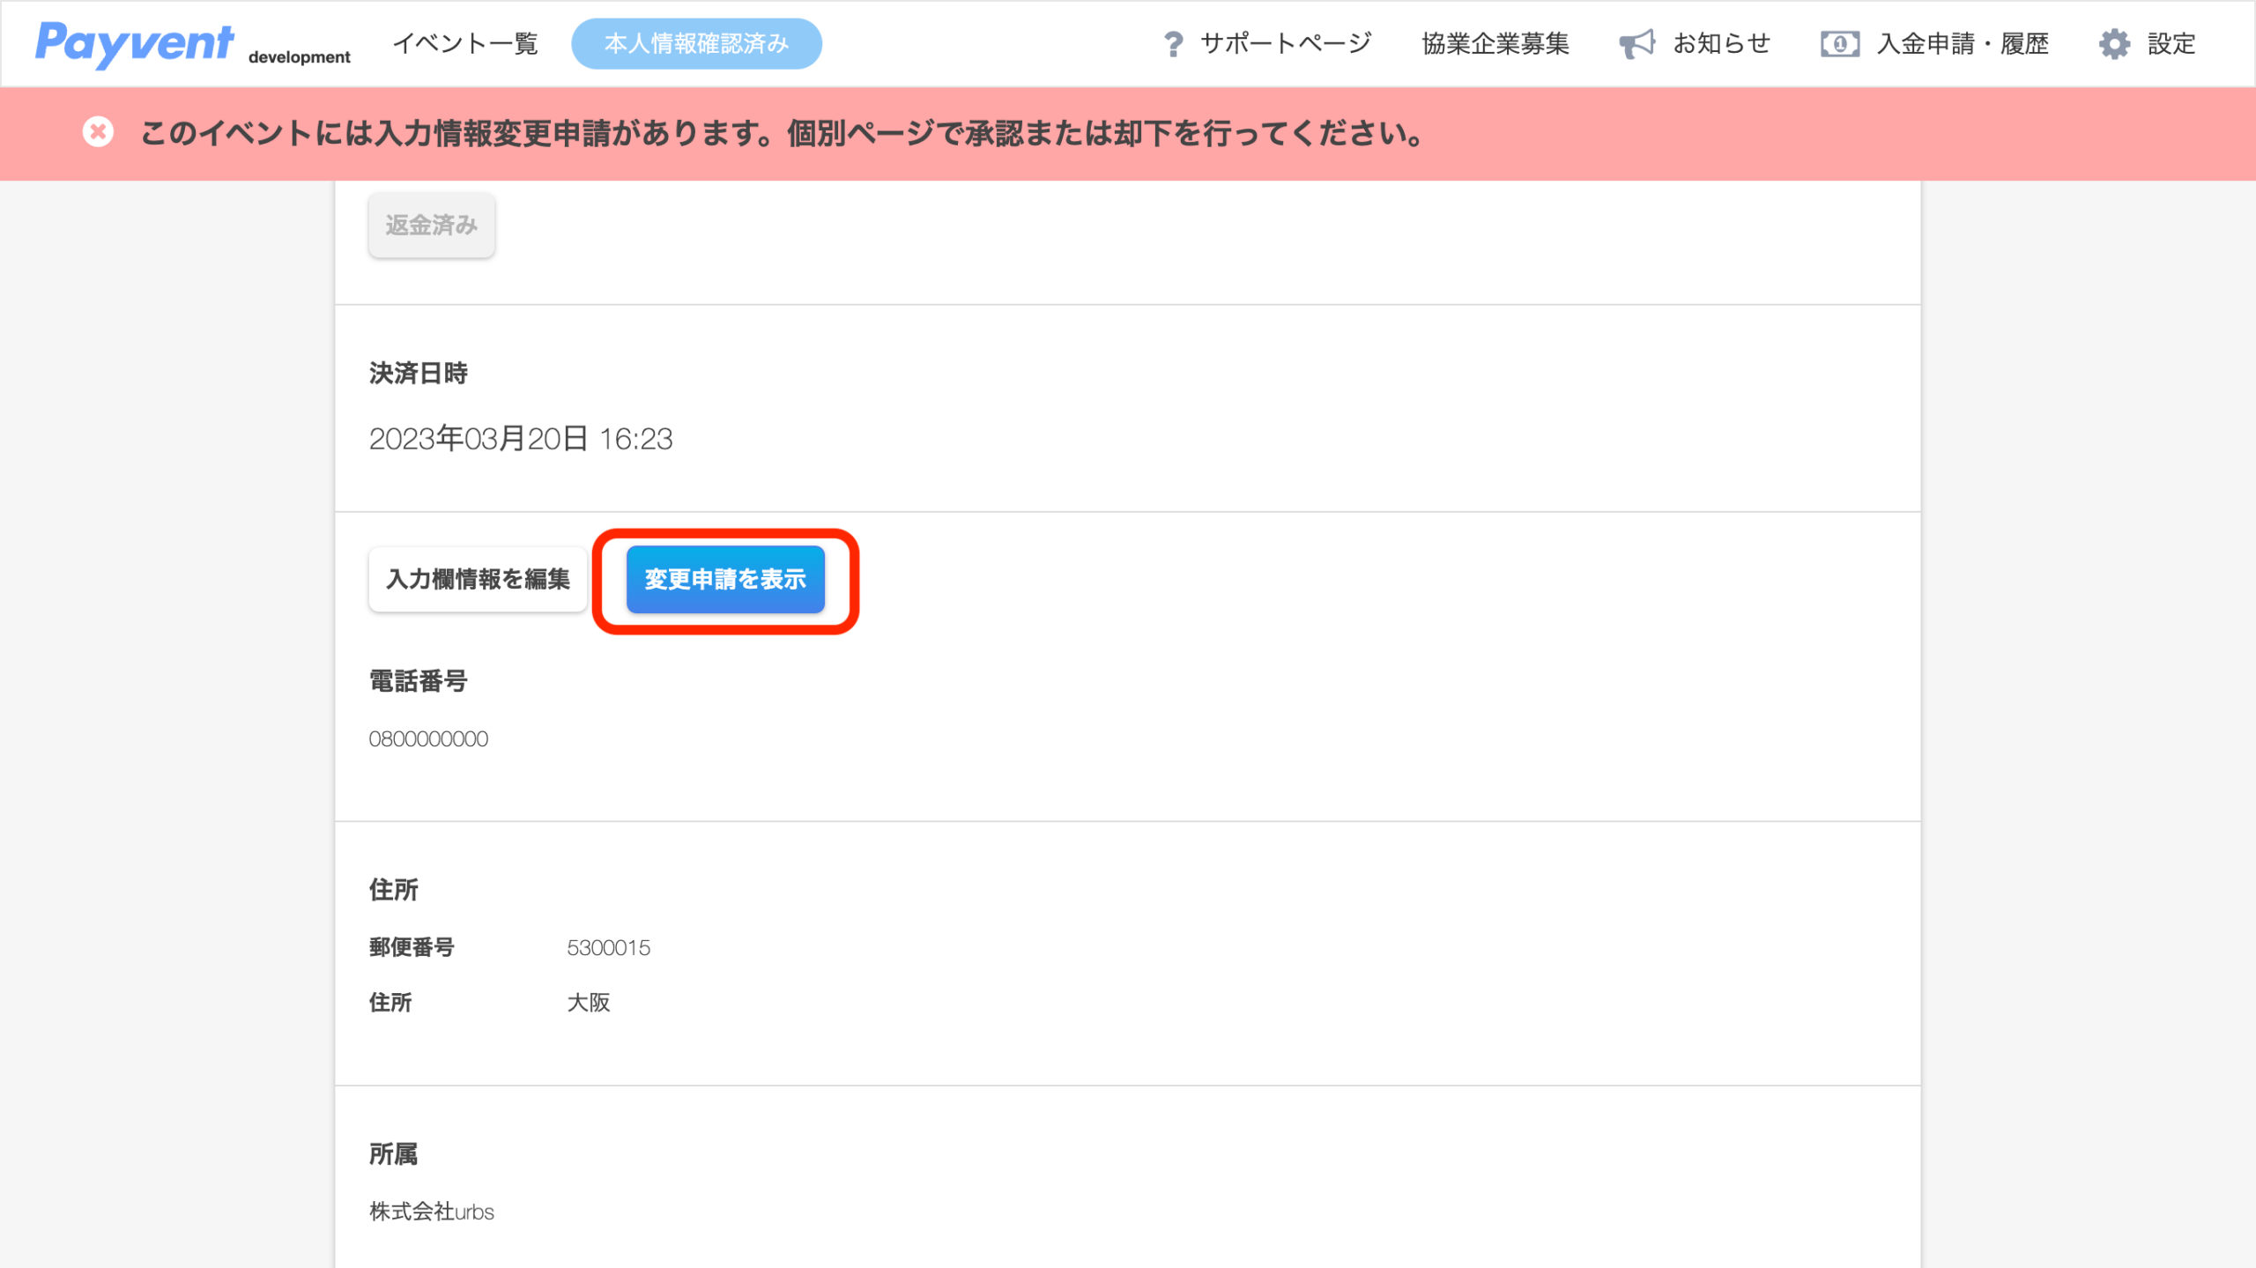Click the 決済日時 heading
This screenshot has width=2256, height=1268.
418,374
